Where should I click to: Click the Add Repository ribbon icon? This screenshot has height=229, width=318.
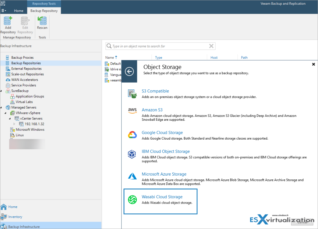point(8,25)
